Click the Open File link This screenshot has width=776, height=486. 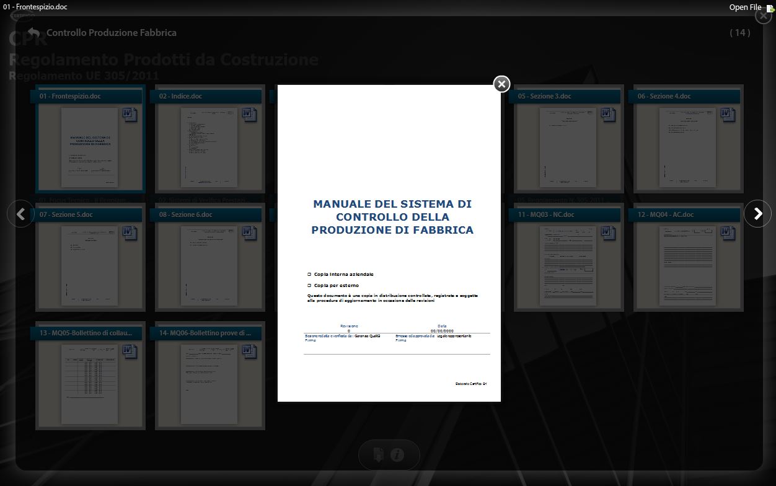pyautogui.click(x=745, y=7)
